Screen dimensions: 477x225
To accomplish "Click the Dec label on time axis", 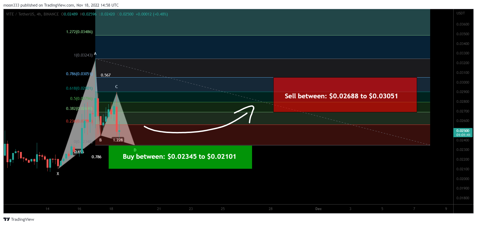I will [318, 209].
